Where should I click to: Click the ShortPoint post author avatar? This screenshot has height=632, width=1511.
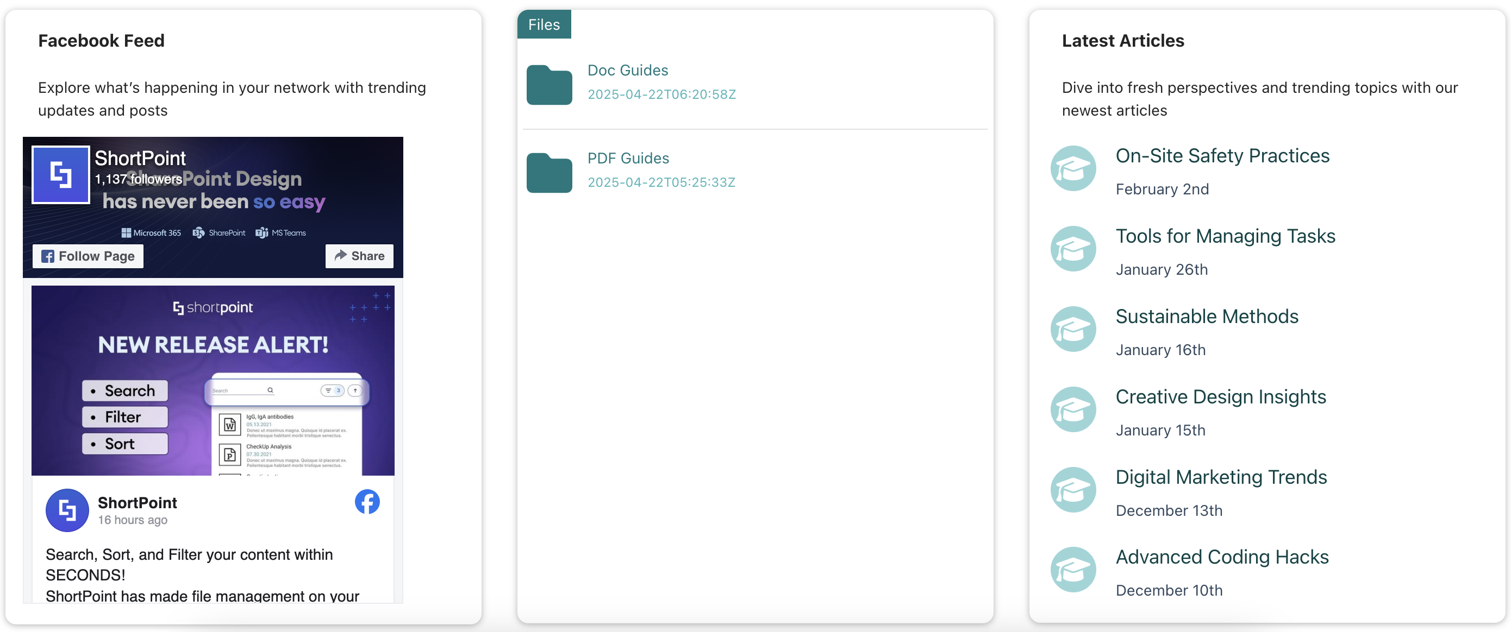point(67,510)
